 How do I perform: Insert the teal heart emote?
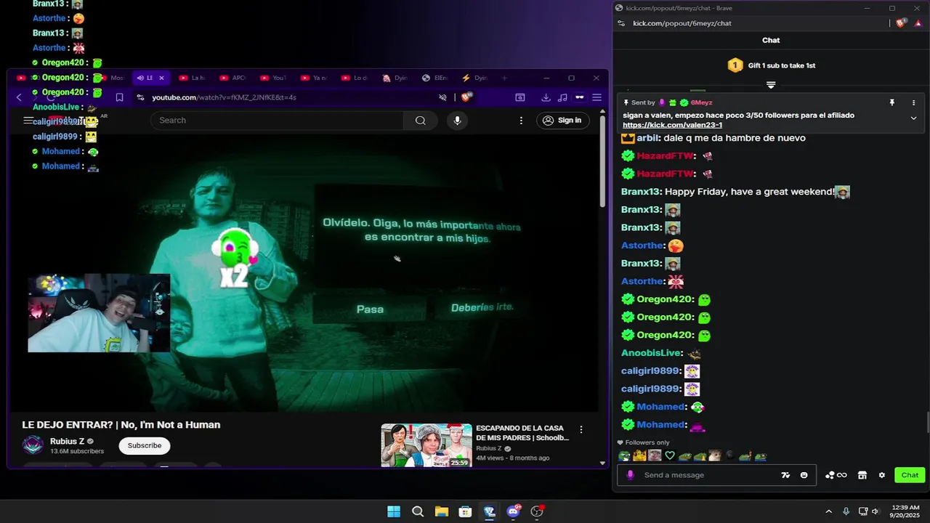(670, 456)
